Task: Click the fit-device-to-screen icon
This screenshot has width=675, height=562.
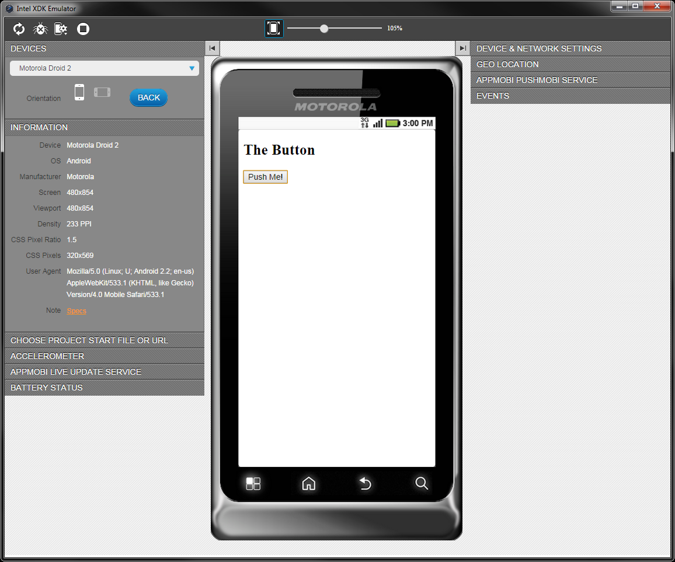Action: (x=274, y=29)
